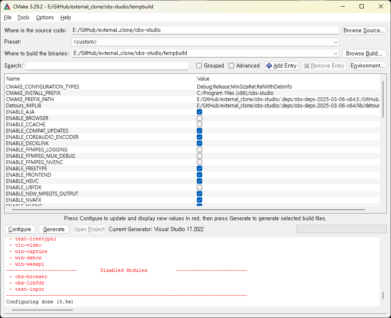391x318 pixels.
Task: Open the Environment settings button
Action: 368,65
